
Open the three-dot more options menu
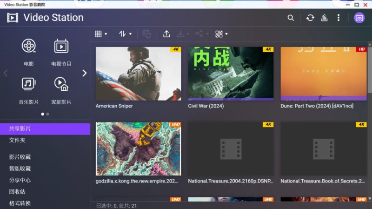339,18
